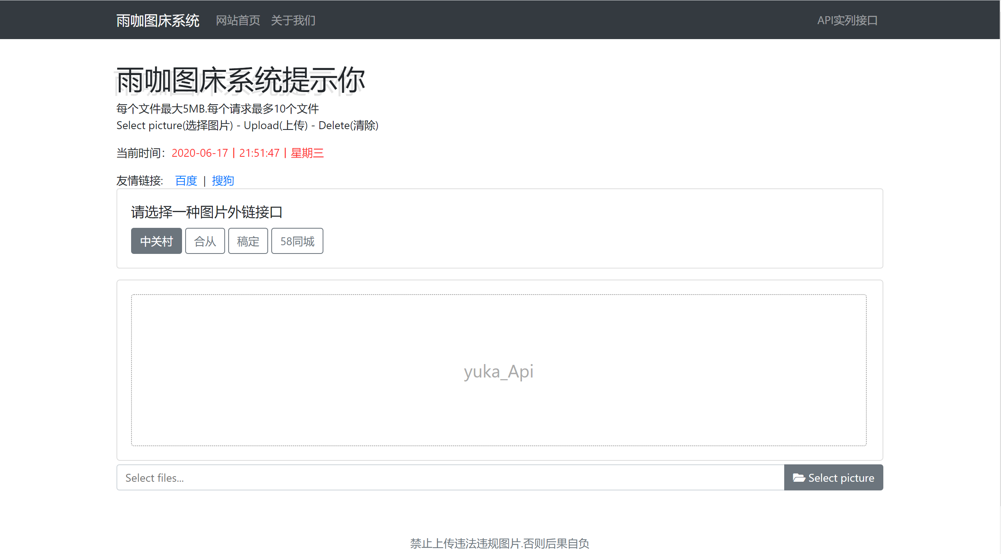Click the yuka_Api drop zone area
1001x554 pixels.
pos(499,370)
